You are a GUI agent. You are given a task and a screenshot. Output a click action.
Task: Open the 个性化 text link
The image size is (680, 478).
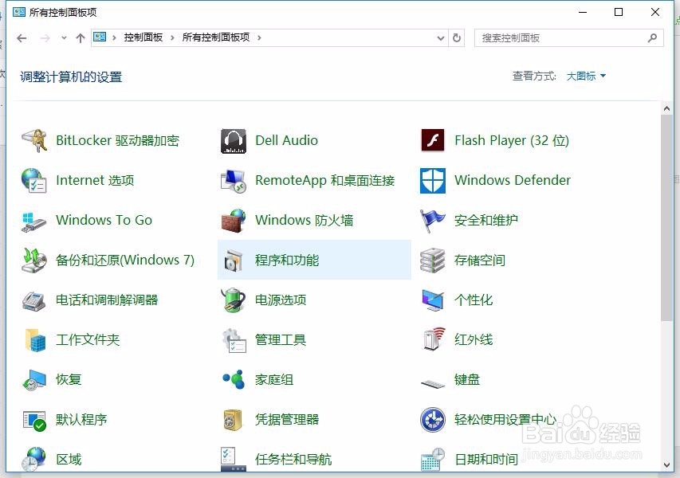[474, 300]
